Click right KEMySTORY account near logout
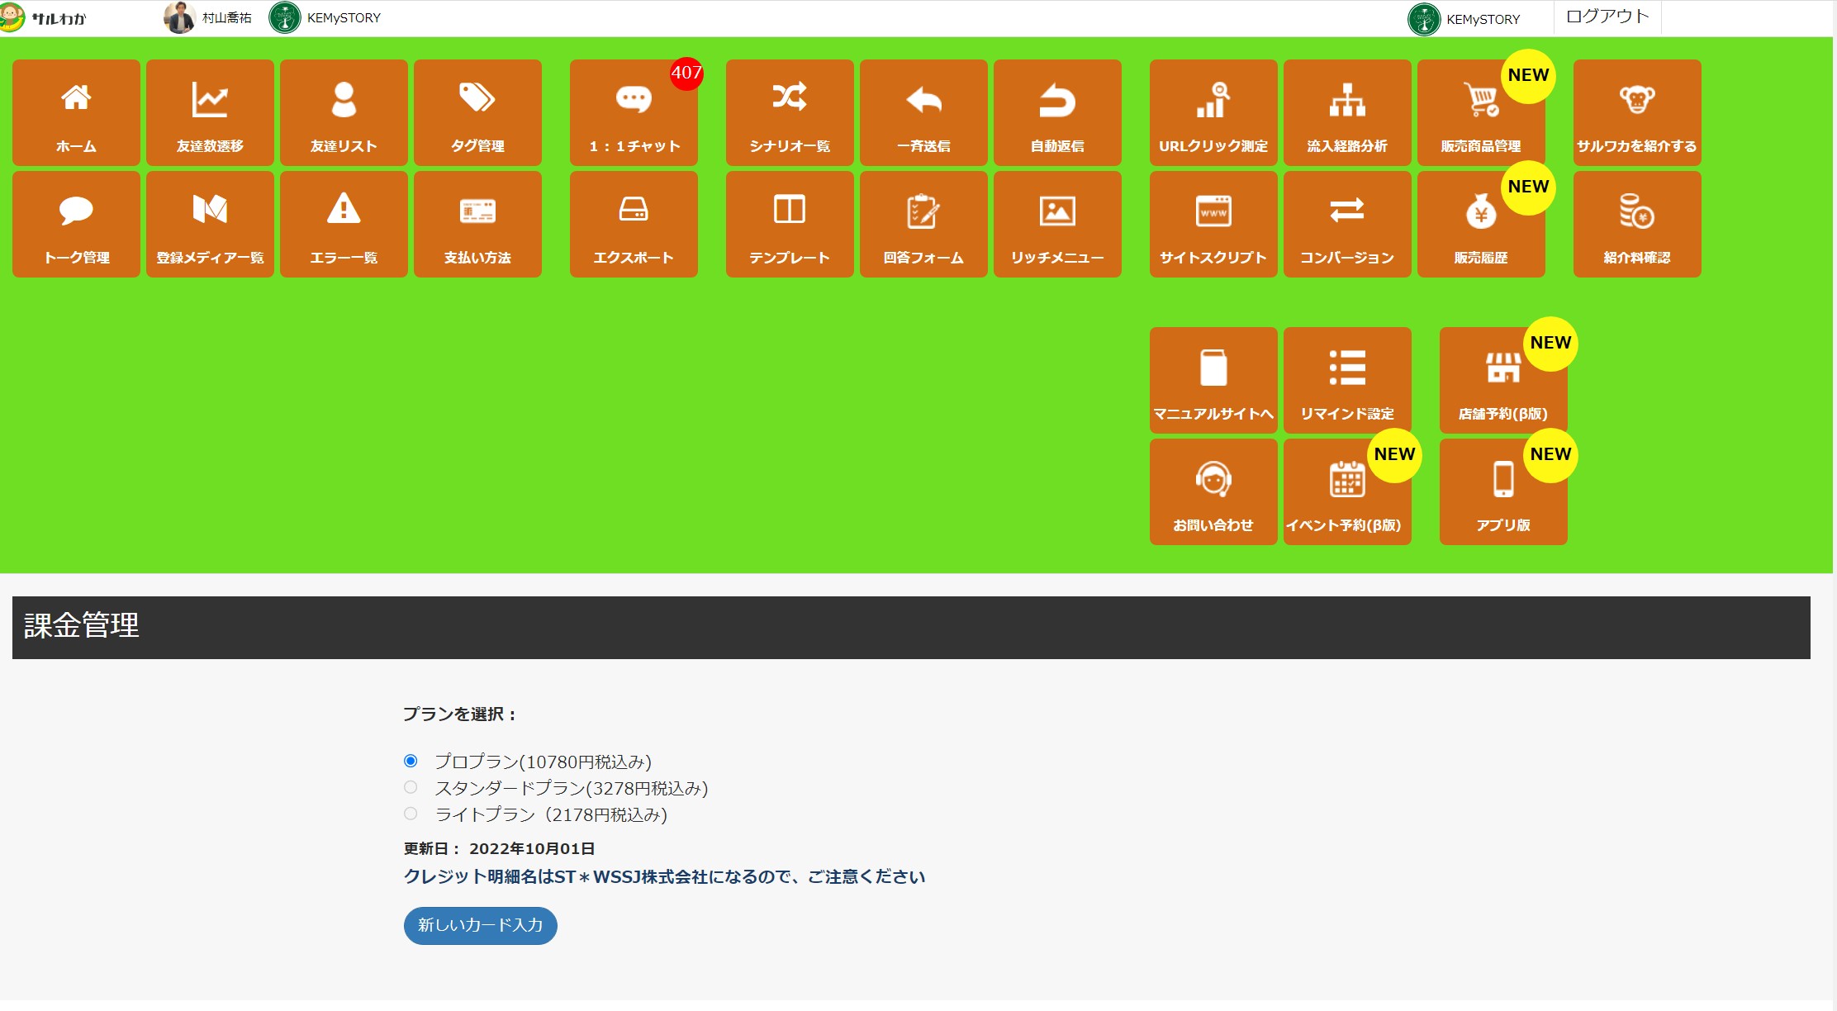The width and height of the screenshot is (1837, 1011). [1464, 19]
